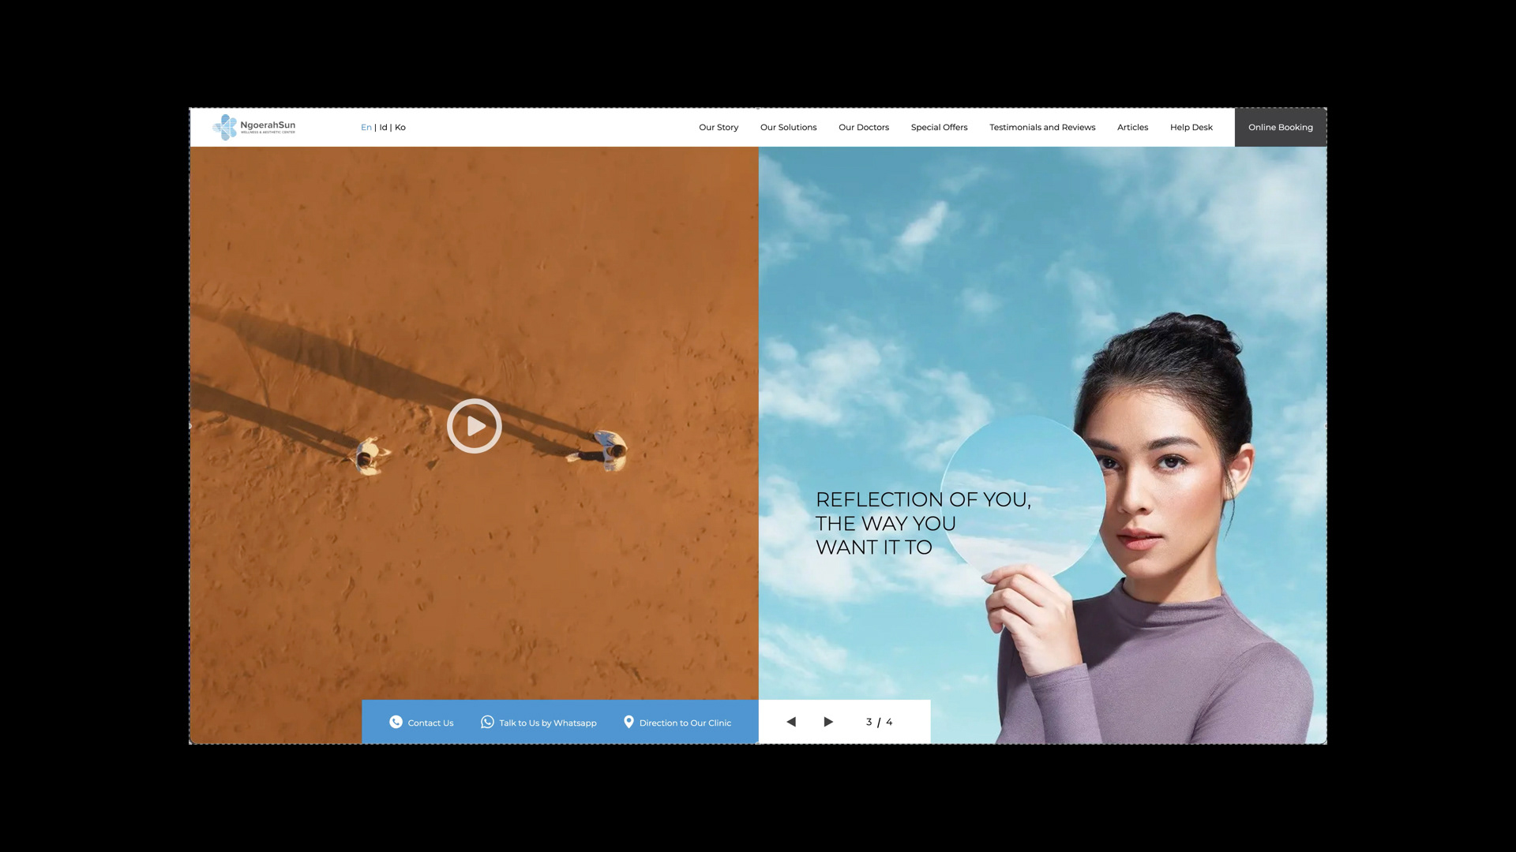The height and width of the screenshot is (852, 1516).
Task: Open the Special Offers page
Action: point(939,127)
